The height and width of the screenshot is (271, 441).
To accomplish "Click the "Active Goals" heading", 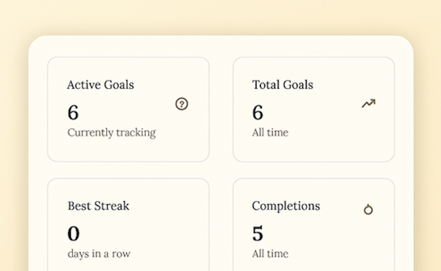I will tap(101, 85).
